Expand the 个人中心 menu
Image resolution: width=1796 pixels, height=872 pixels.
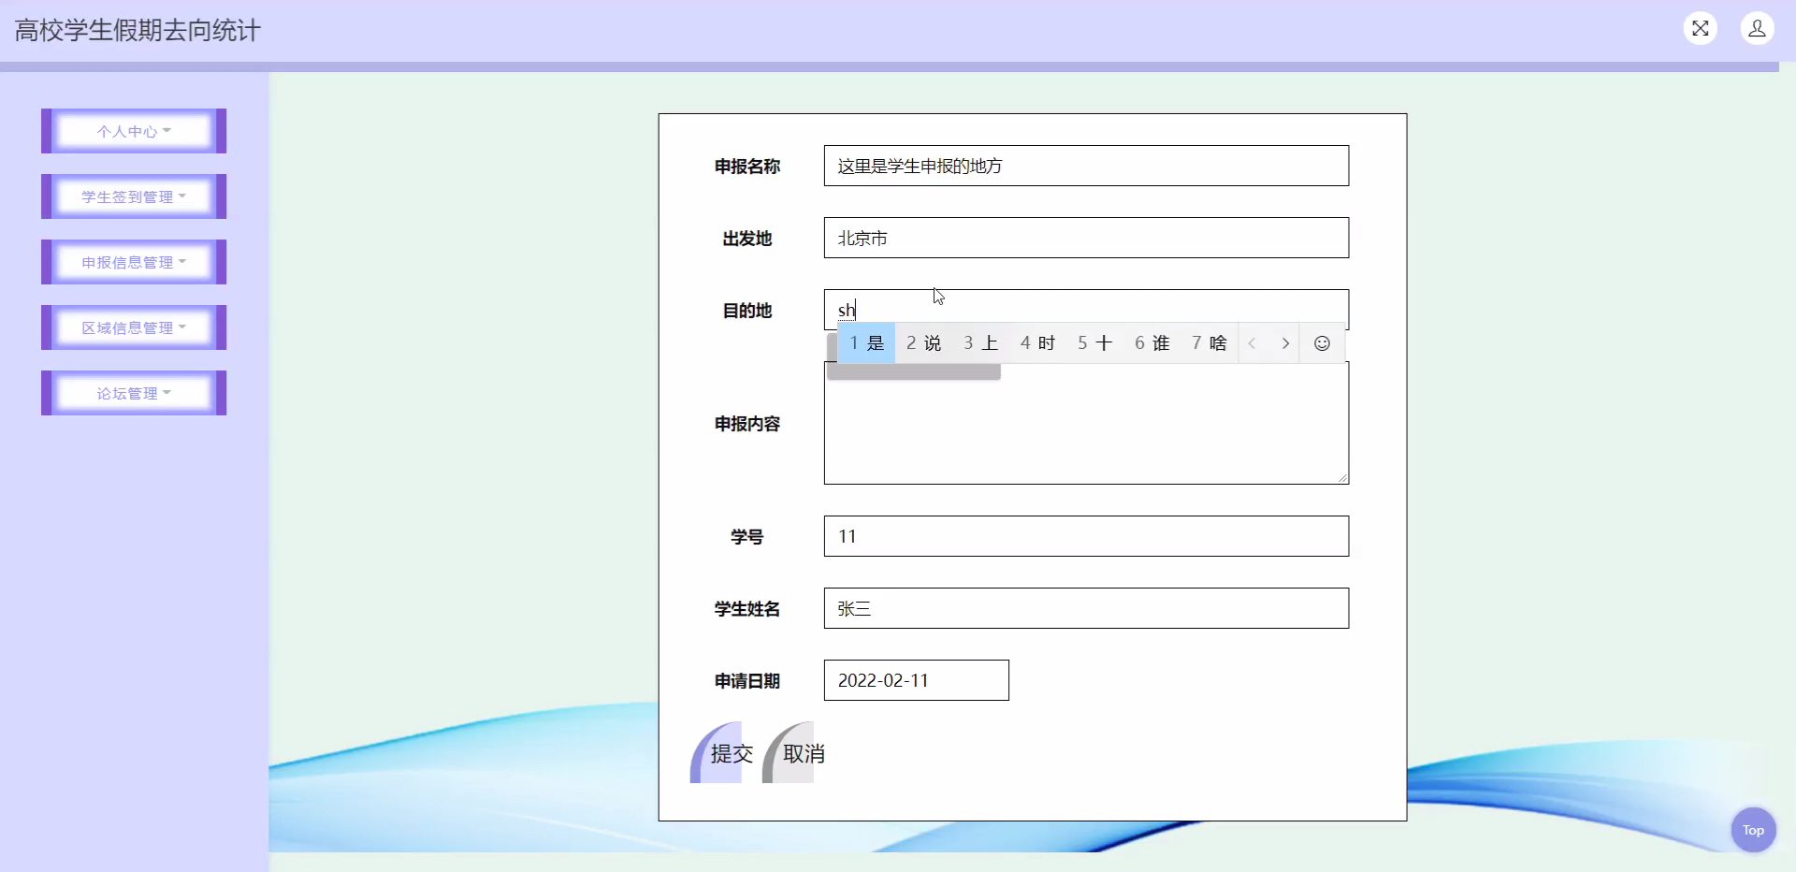tap(134, 131)
